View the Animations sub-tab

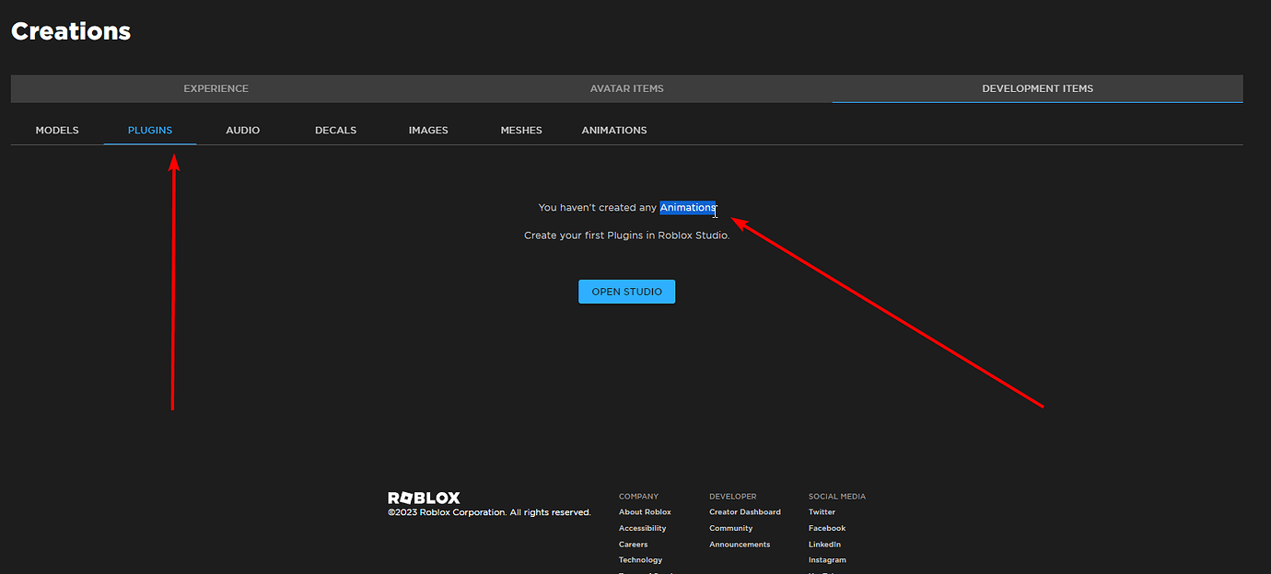tap(614, 131)
